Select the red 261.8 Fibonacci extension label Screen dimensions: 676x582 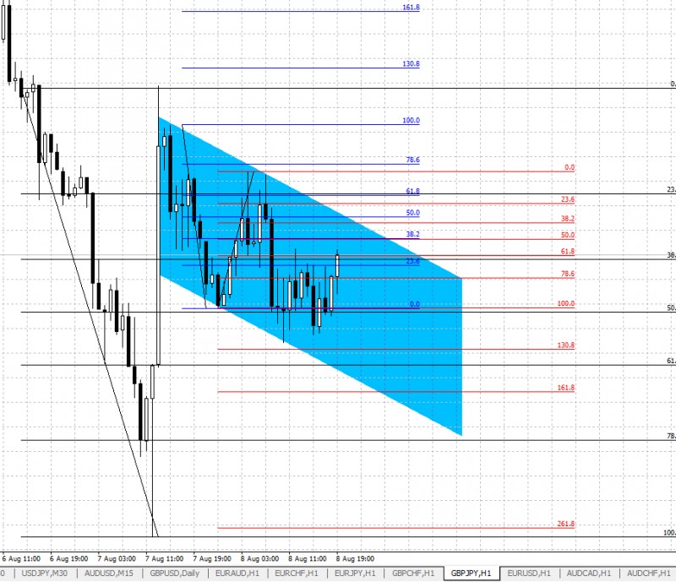[566, 524]
